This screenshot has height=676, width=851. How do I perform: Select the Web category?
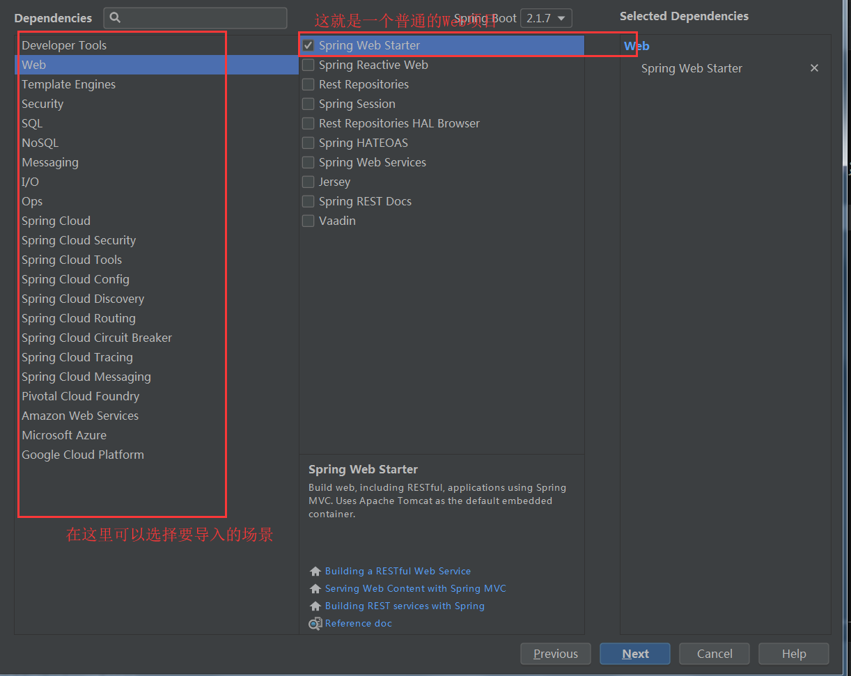click(x=157, y=65)
